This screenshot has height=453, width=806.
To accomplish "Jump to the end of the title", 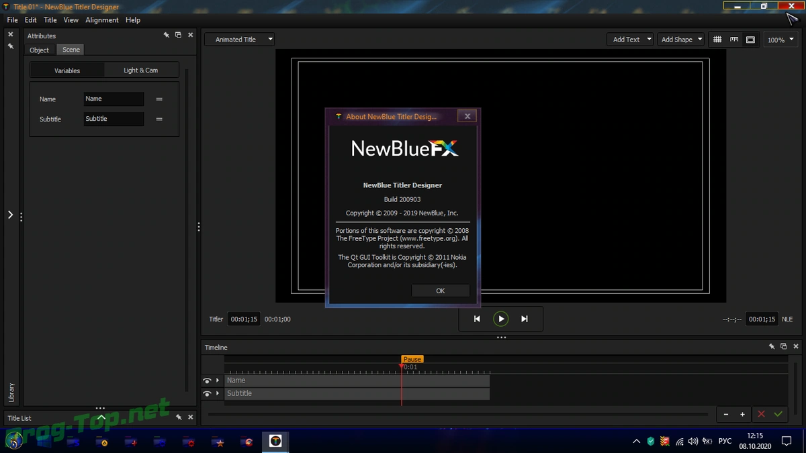I will [525, 319].
